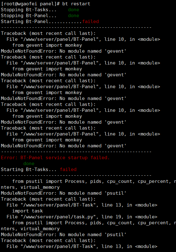Click the red 'Error: BT-Panel service startup failed.' line
Viewport: 176px width, 252px height.
pos(55,158)
